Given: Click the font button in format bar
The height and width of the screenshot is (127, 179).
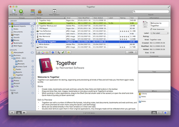Looking at the screenshot, I should [39, 52].
